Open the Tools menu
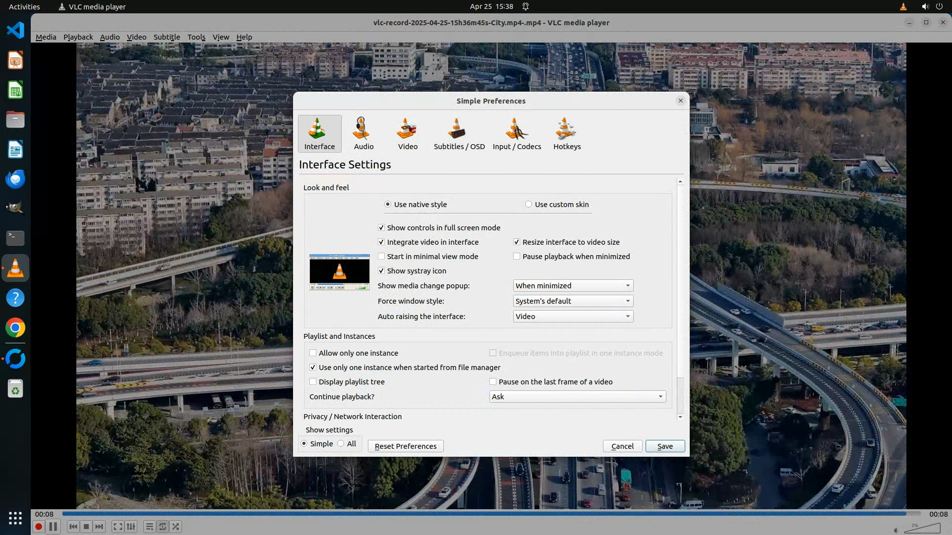 (196, 37)
